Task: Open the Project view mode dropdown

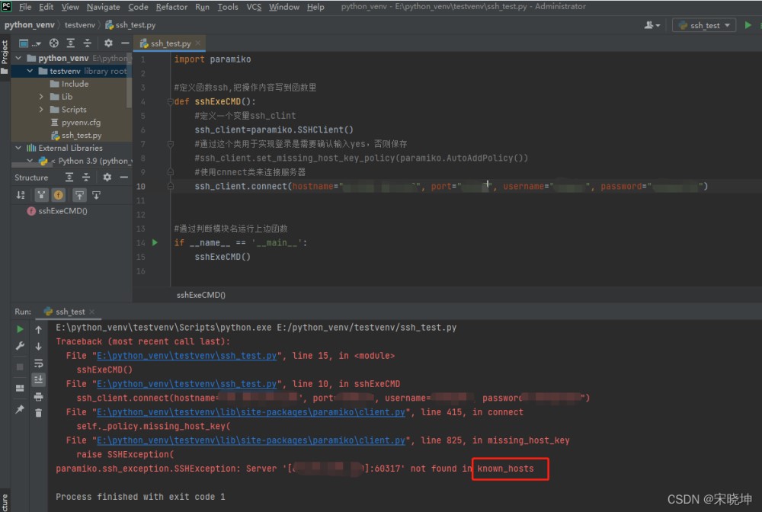Action: pyautogui.click(x=30, y=43)
